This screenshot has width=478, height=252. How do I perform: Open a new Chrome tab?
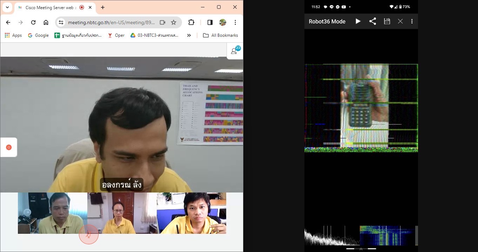[x=103, y=7]
